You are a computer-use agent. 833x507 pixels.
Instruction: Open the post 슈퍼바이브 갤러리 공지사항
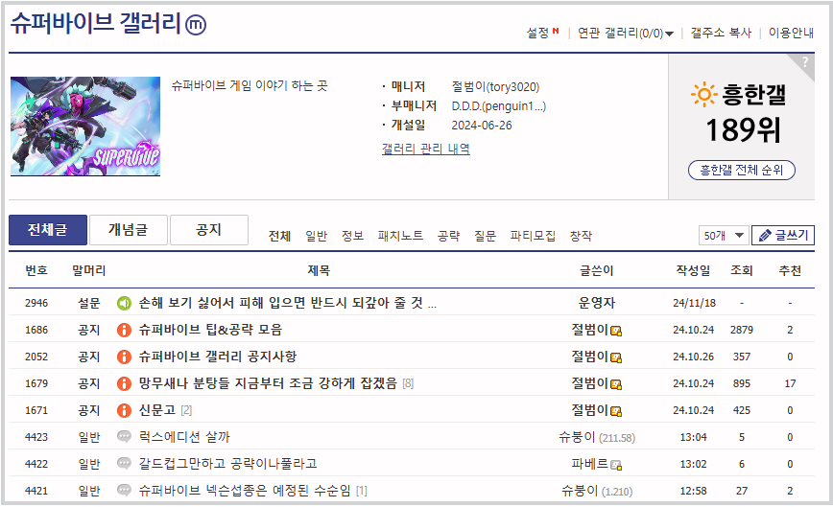[218, 357]
